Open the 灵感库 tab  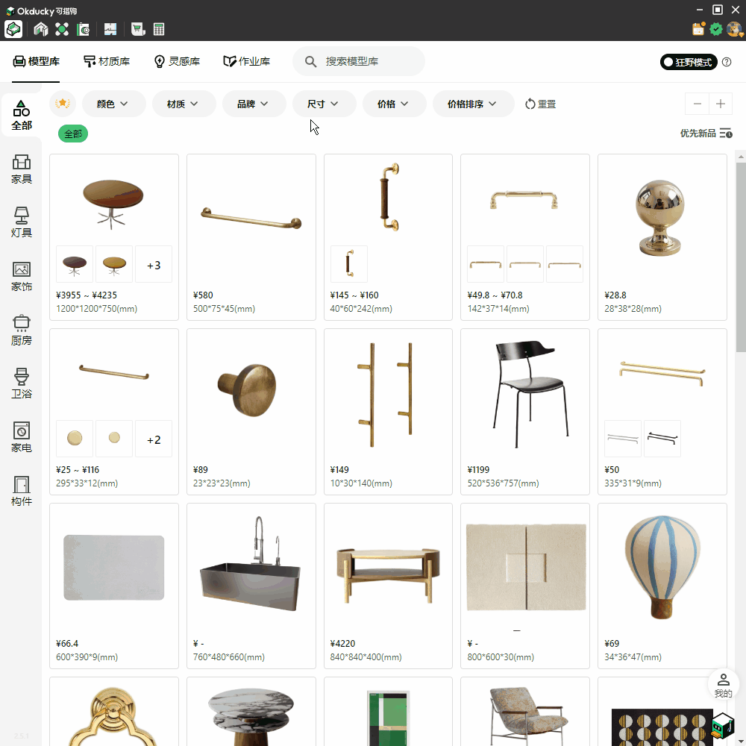(177, 61)
